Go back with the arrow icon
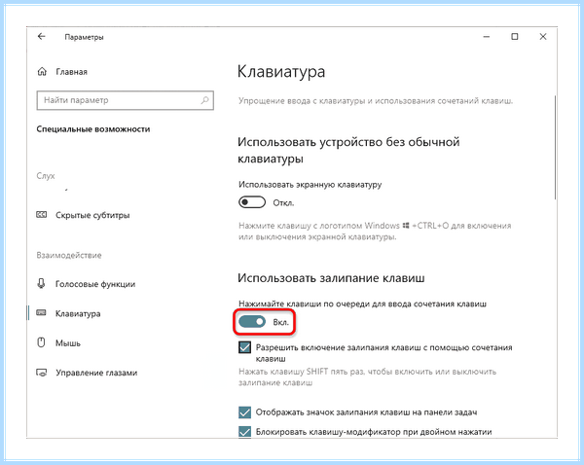Image resolution: width=584 pixels, height=465 pixels. coord(41,37)
